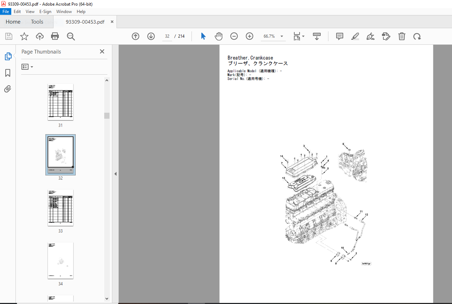Image resolution: width=452 pixels, height=304 pixels.
Task: Click the Japanese title 'ブリーザ、クランクケース'
Action: click(x=258, y=64)
